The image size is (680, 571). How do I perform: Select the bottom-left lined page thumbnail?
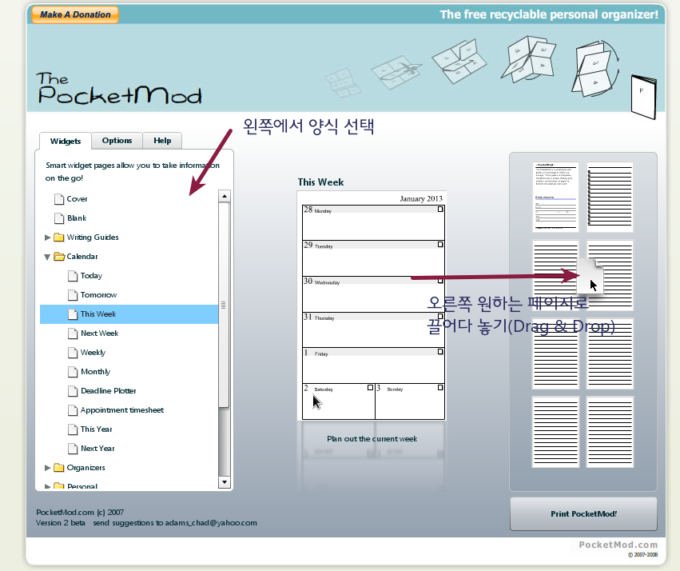coord(555,432)
